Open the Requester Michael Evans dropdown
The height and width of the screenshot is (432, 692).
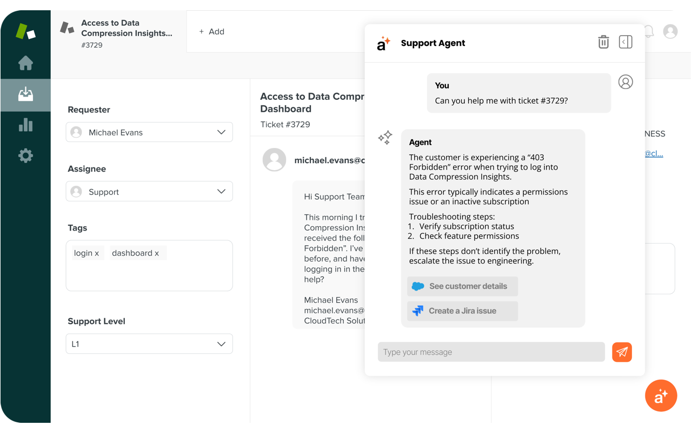[x=149, y=132]
